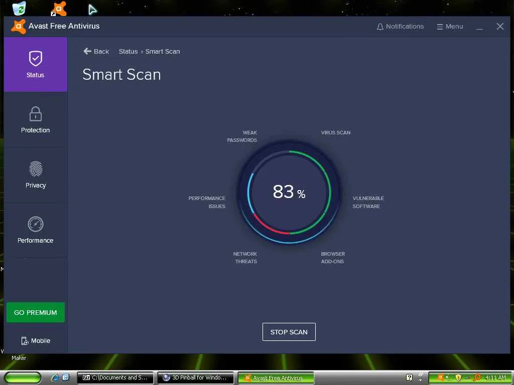Click the orange magnifier tray icon
Screen dimensions: 514x385
pyautogui.click(x=477, y=377)
